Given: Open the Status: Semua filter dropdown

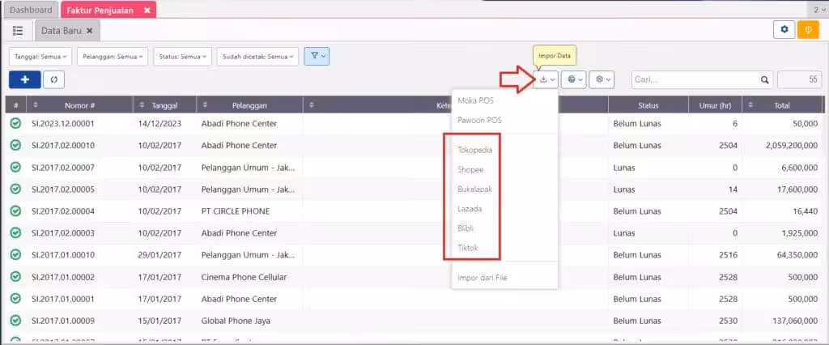Looking at the screenshot, I should click(183, 56).
